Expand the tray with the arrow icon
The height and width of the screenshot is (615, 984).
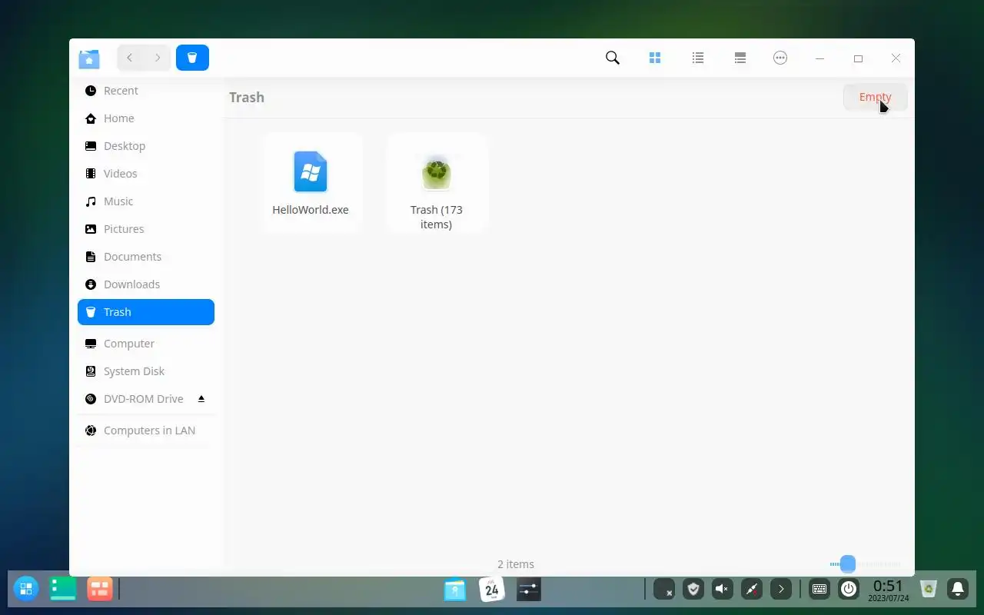[x=781, y=590]
